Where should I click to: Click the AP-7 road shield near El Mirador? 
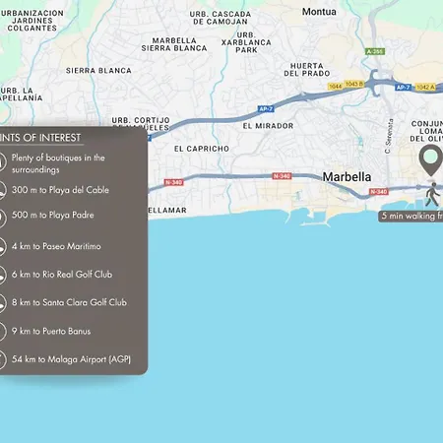tap(266, 109)
